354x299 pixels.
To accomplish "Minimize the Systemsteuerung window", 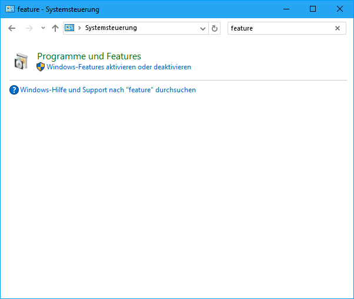I will point(286,9).
